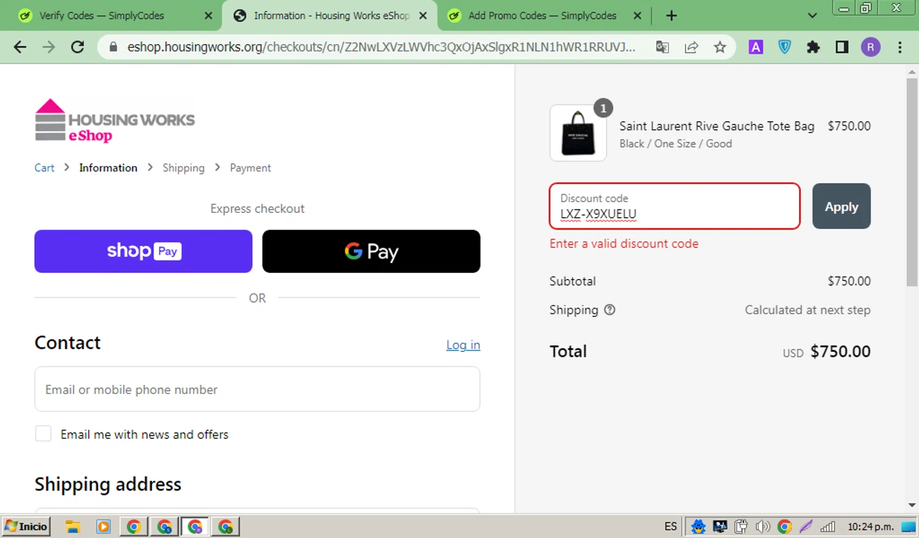Open the translate page icon
The width and height of the screenshot is (919, 538).
tap(662, 47)
